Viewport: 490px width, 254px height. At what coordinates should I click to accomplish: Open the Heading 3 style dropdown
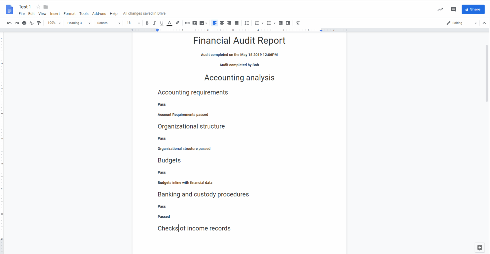coord(78,23)
